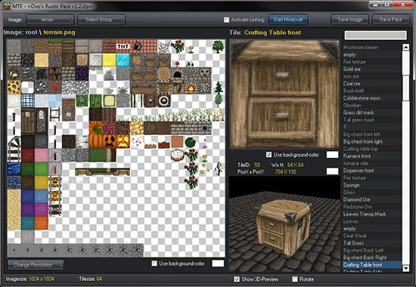Select the dark spruce sapling tile

[x=218, y=88]
